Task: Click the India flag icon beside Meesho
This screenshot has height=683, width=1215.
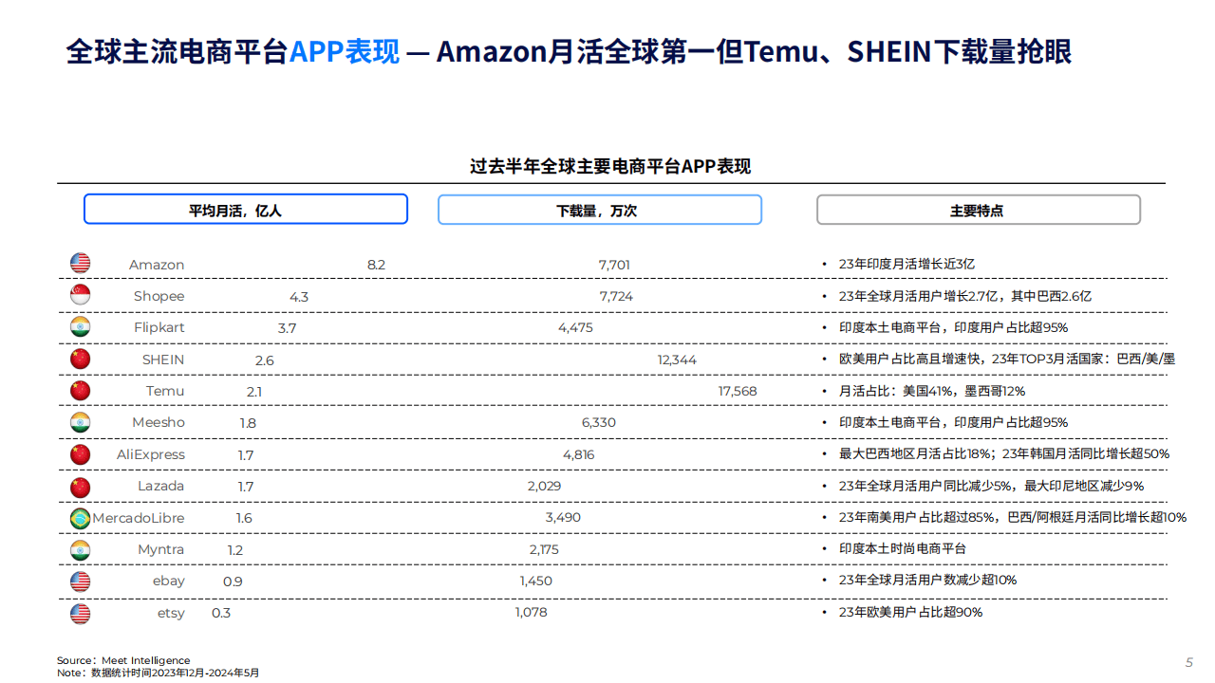Action: [x=80, y=422]
